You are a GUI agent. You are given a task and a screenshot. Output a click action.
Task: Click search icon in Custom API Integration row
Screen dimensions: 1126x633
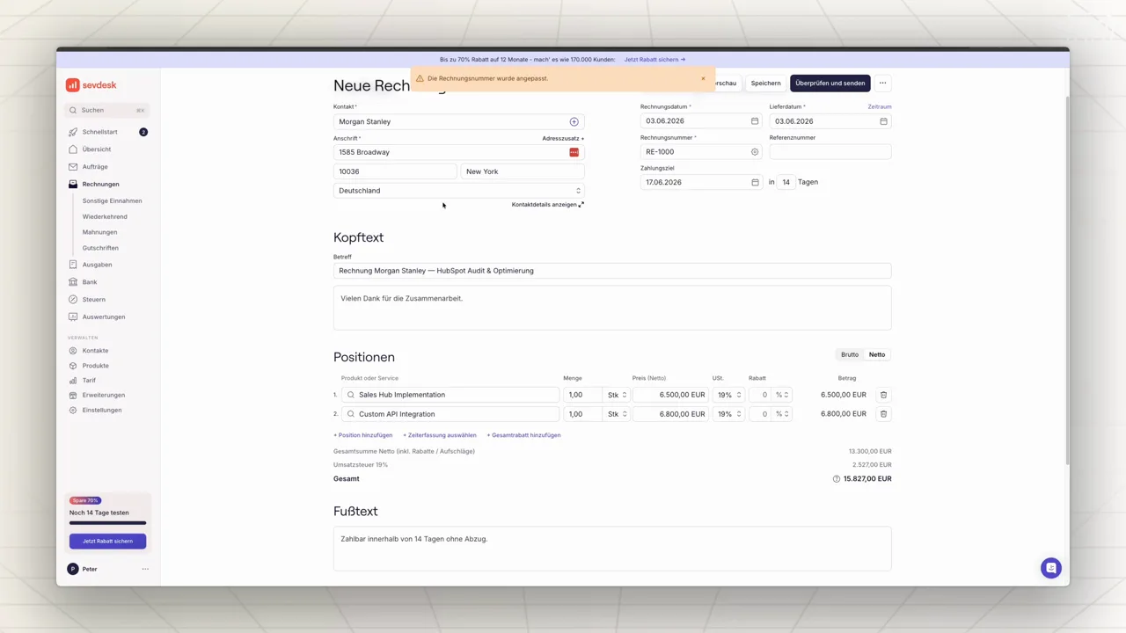350,414
